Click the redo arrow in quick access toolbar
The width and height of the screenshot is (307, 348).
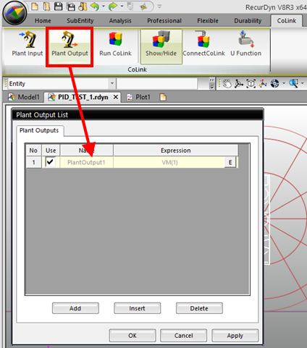[113, 7]
